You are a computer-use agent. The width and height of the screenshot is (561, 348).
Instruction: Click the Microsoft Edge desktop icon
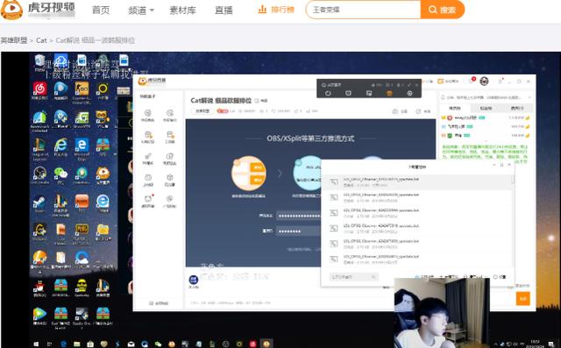pyautogui.click(x=82, y=148)
